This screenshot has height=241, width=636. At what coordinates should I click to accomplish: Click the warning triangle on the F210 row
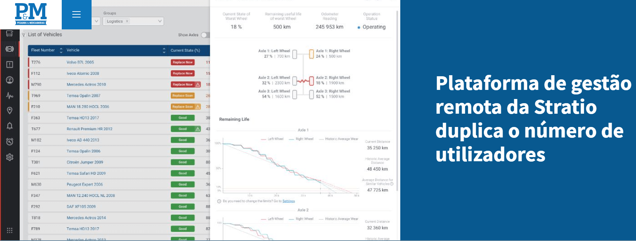click(x=198, y=107)
